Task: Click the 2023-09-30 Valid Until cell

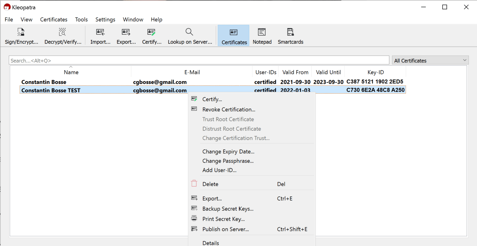Action: pyautogui.click(x=328, y=82)
